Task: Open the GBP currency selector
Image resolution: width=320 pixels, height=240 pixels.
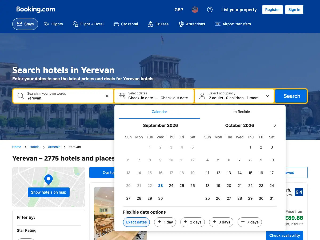Action: point(179,10)
